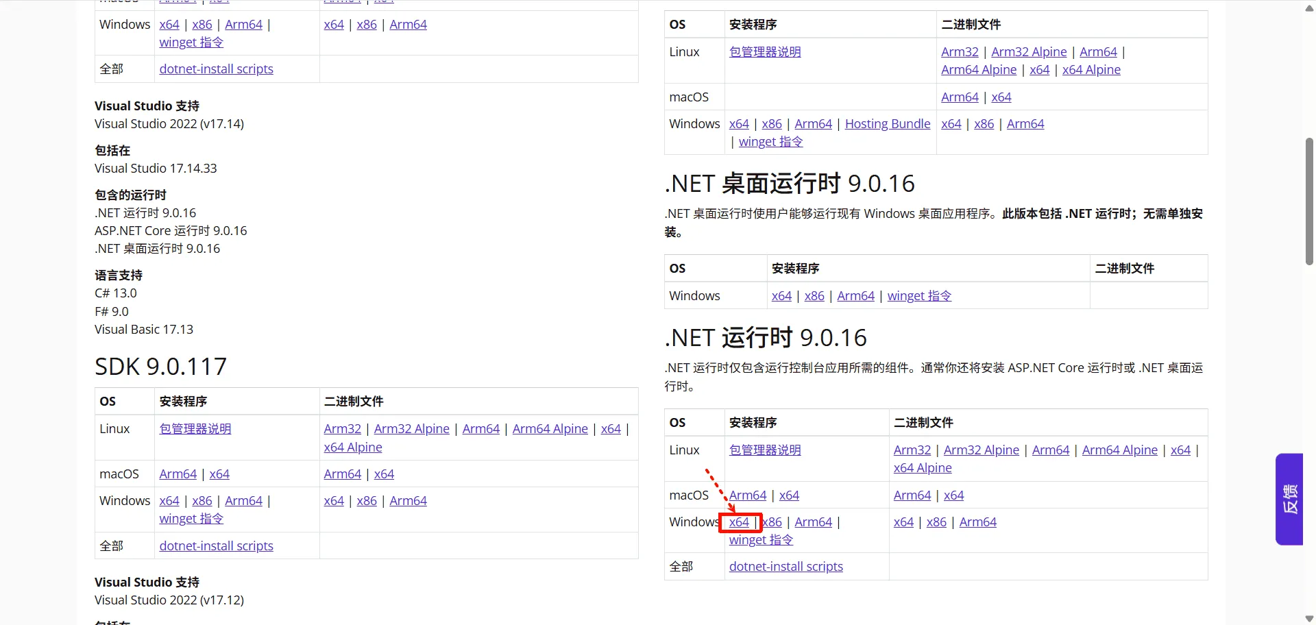The height and width of the screenshot is (625, 1316).
Task: Download x64 Alpine binary in table above .NET 桌面运行时
Action: (x=1091, y=70)
